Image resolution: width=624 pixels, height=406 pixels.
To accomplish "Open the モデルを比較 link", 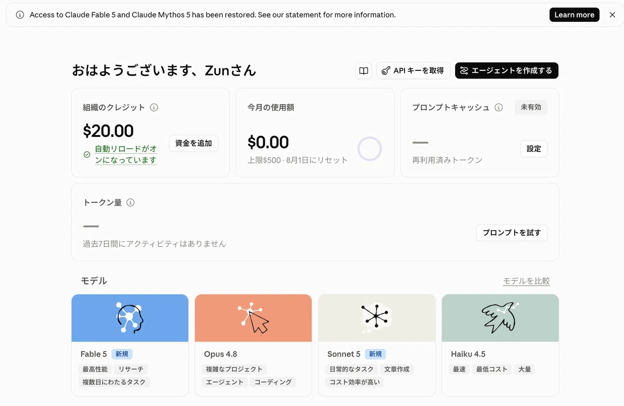I will (526, 281).
